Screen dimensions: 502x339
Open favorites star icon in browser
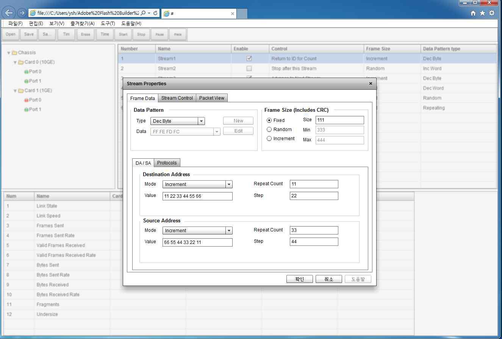coord(482,13)
